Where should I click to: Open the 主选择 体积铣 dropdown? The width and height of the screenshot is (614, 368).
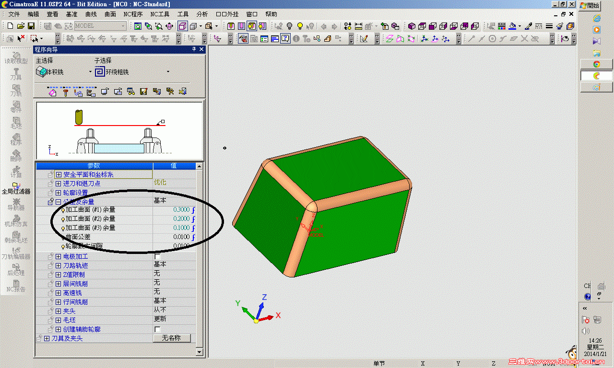[x=90, y=72]
